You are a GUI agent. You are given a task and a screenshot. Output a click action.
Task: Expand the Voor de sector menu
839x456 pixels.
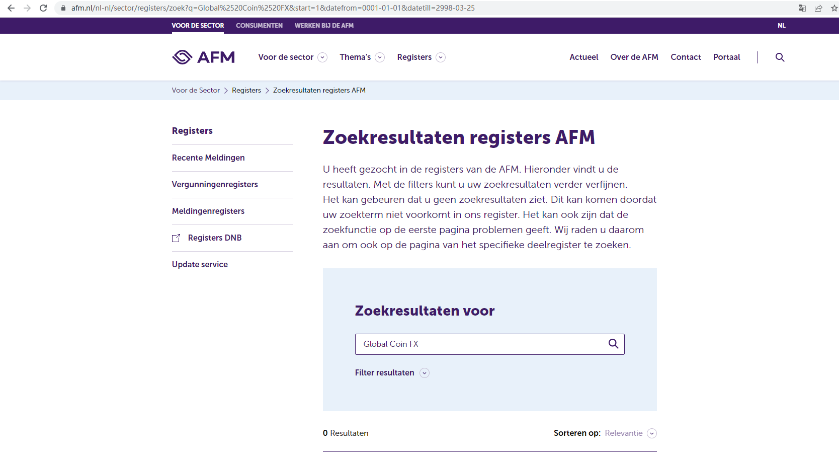pyautogui.click(x=292, y=57)
